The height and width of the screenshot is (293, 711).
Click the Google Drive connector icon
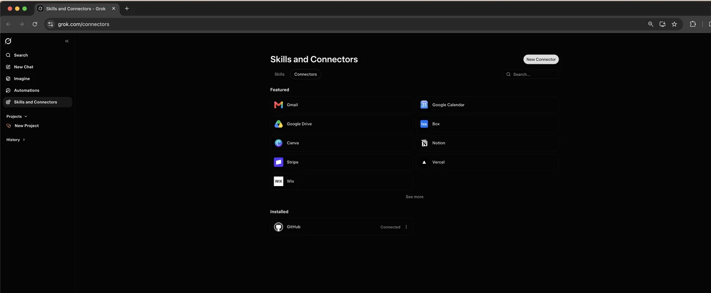[279, 124]
